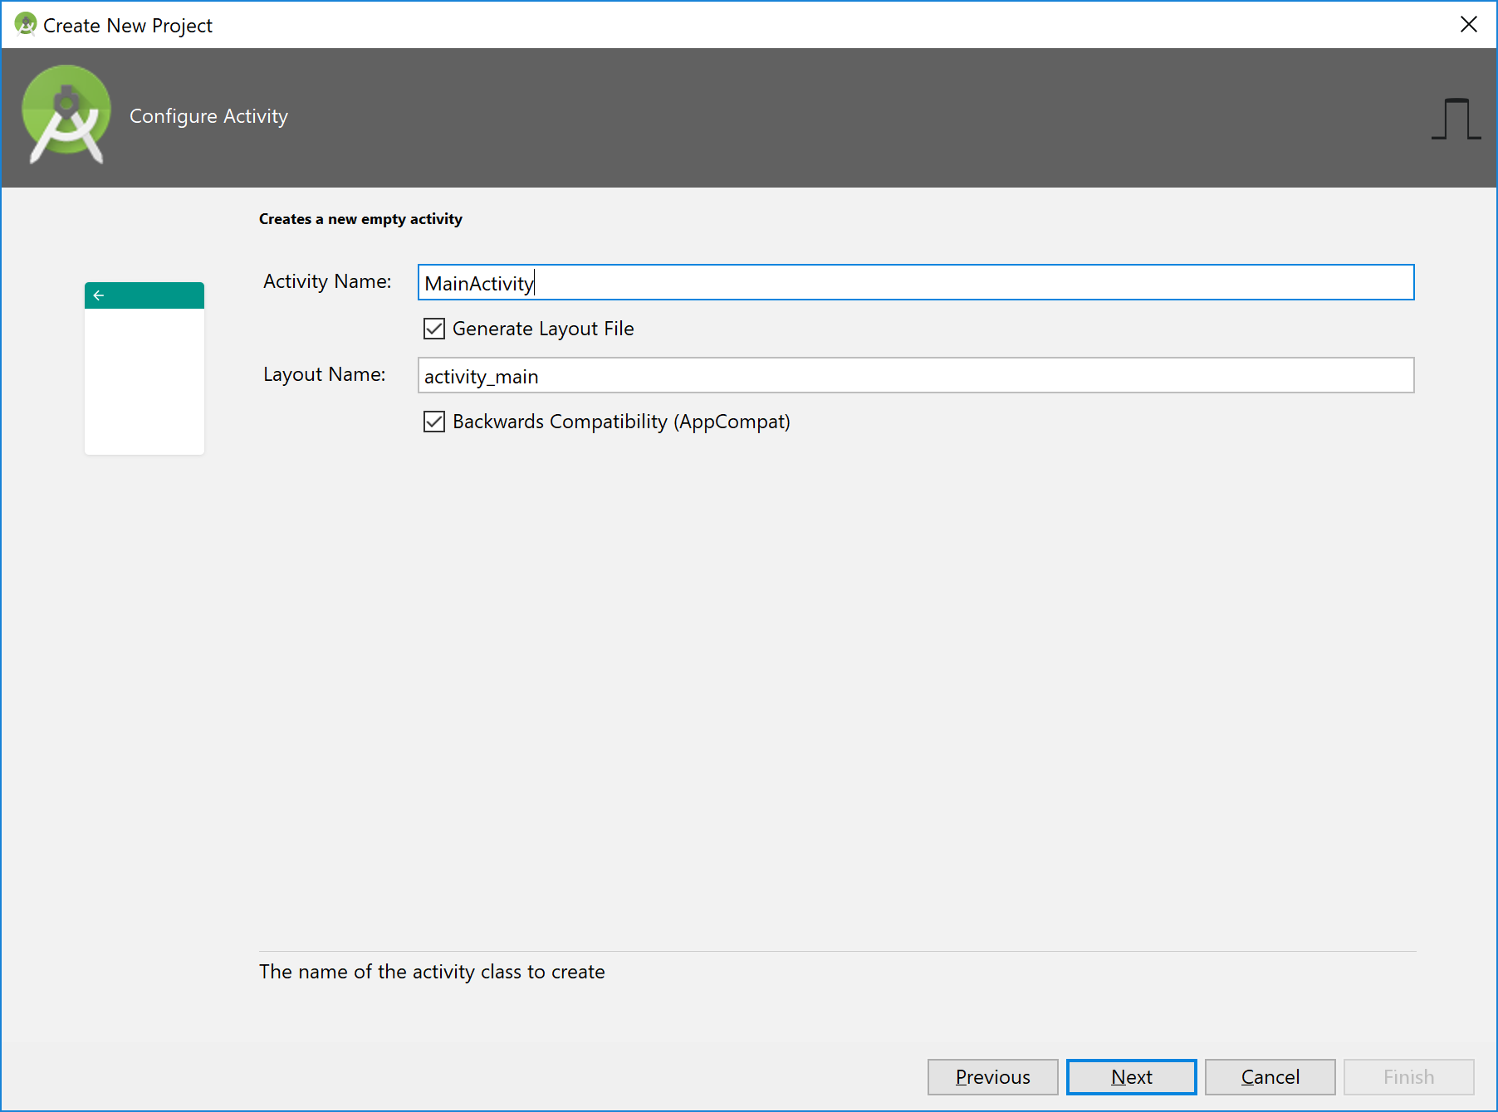The height and width of the screenshot is (1112, 1498).
Task: Click into the Layout Name field
Action: pos(915,376)
